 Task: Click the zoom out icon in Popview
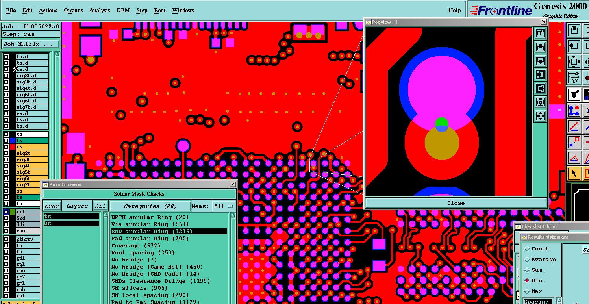tap(541, 116)
